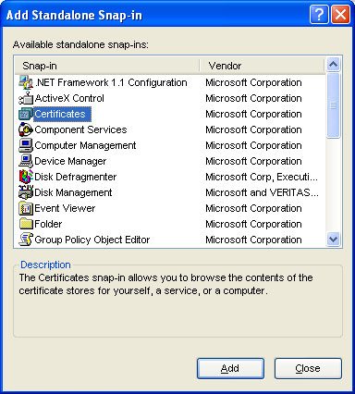Screen dimensions: 355x394
Task: Click the Event Viewer icon
Action: pyautogui.click(x=26, y=208)
